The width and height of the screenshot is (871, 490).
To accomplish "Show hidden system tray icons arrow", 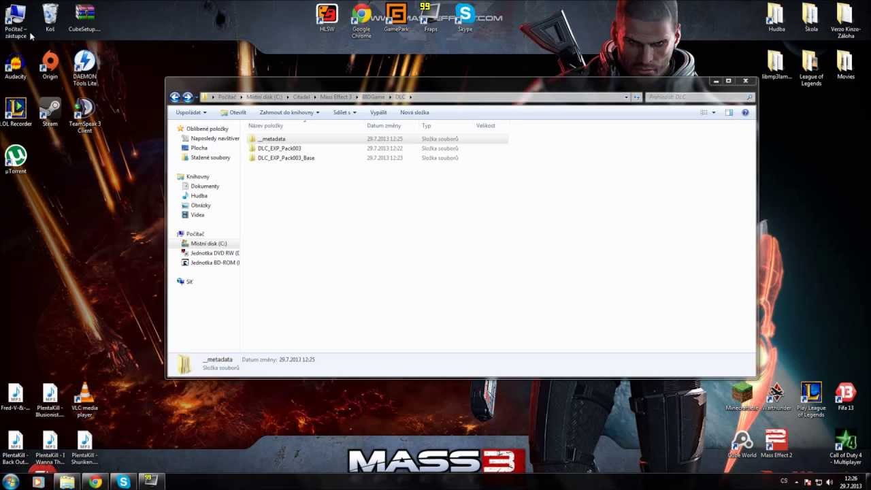I will coord(796,482).
